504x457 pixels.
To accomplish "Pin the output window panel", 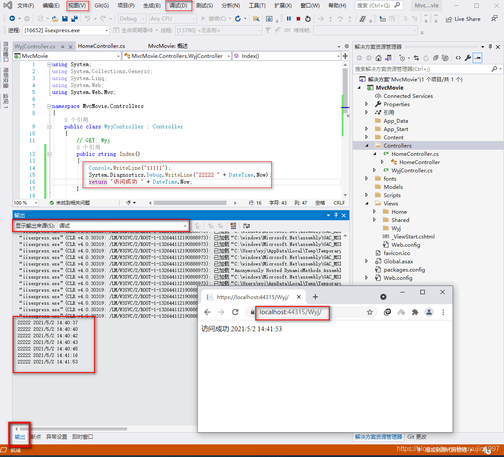I will (x=336, y=215).
